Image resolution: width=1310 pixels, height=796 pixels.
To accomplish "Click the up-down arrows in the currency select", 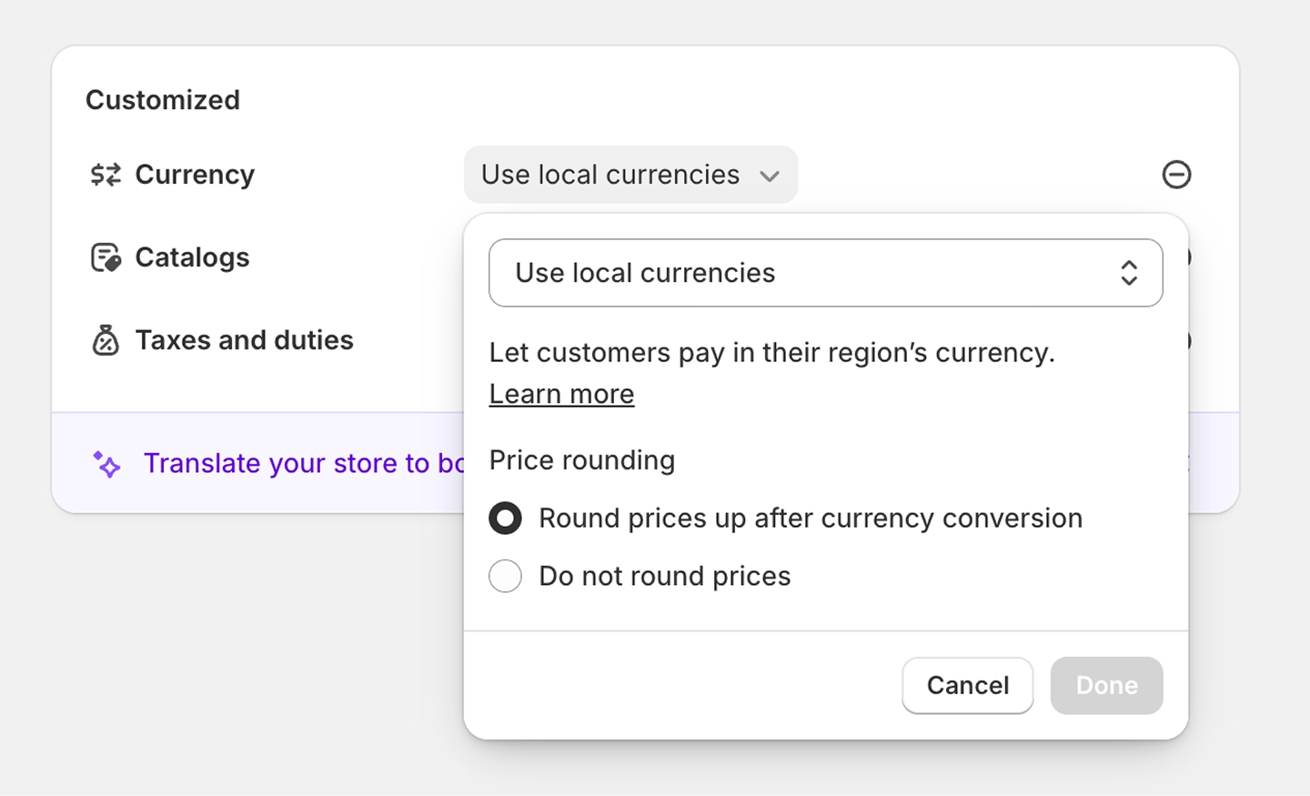I will pos(1129,273).
